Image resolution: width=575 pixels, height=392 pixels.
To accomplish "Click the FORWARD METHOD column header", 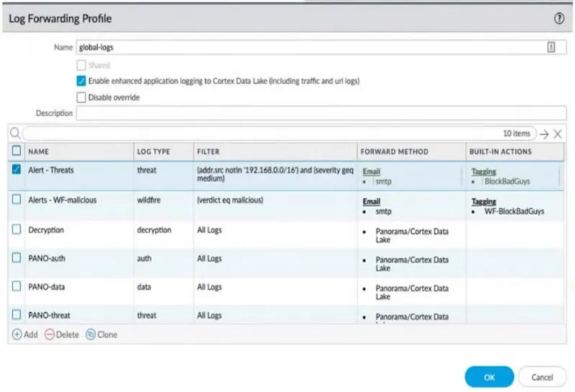I will pyautogui.click(x=394, y=152).
